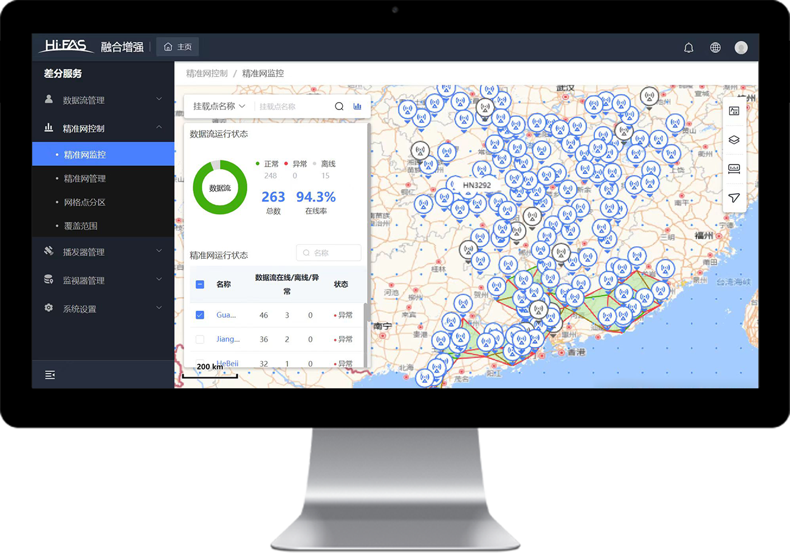Viewport: 790px width, 553px height.
Task: Expand the 数据流管理 menu
Action: [103, 100]
